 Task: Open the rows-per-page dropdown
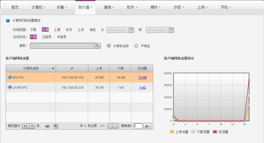[x=32, y=126]
